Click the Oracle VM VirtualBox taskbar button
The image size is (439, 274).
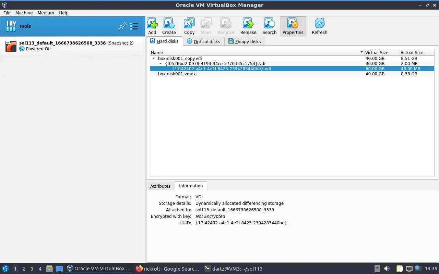pos(99,269)
